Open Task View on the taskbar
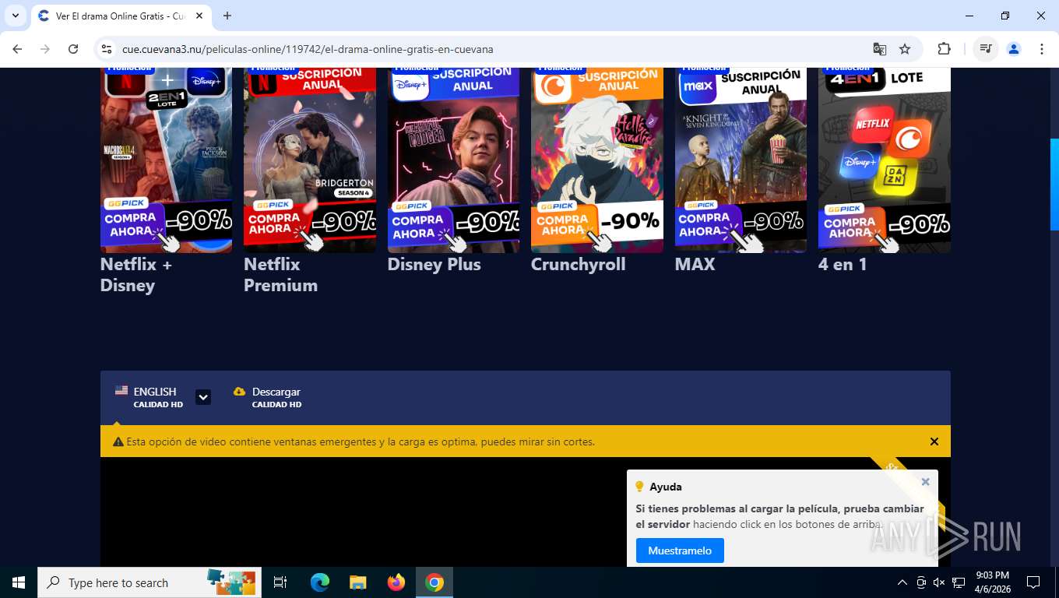Screen dimensions: 1059x598 280,582
